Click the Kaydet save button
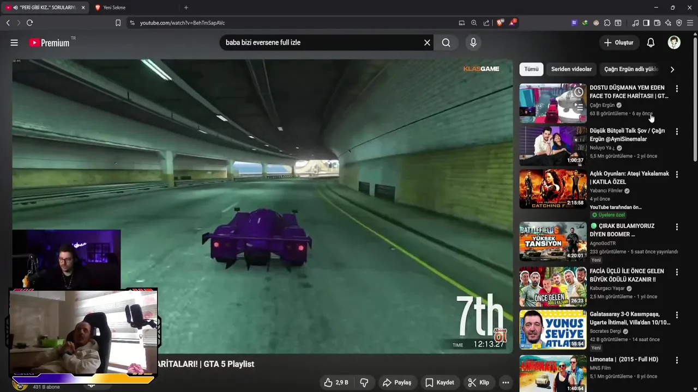The width and height of the screenshot is (698, 392). coord(440,383)
